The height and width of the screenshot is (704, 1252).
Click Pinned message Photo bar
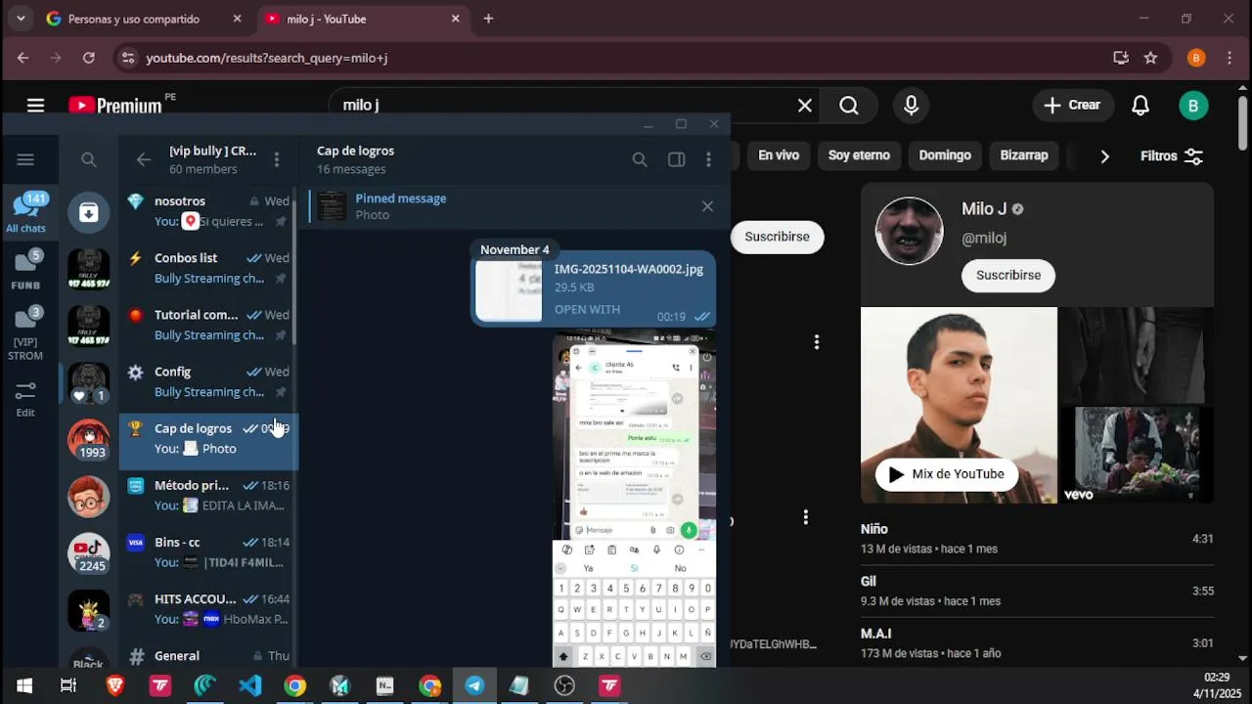[x=499, y=206]
